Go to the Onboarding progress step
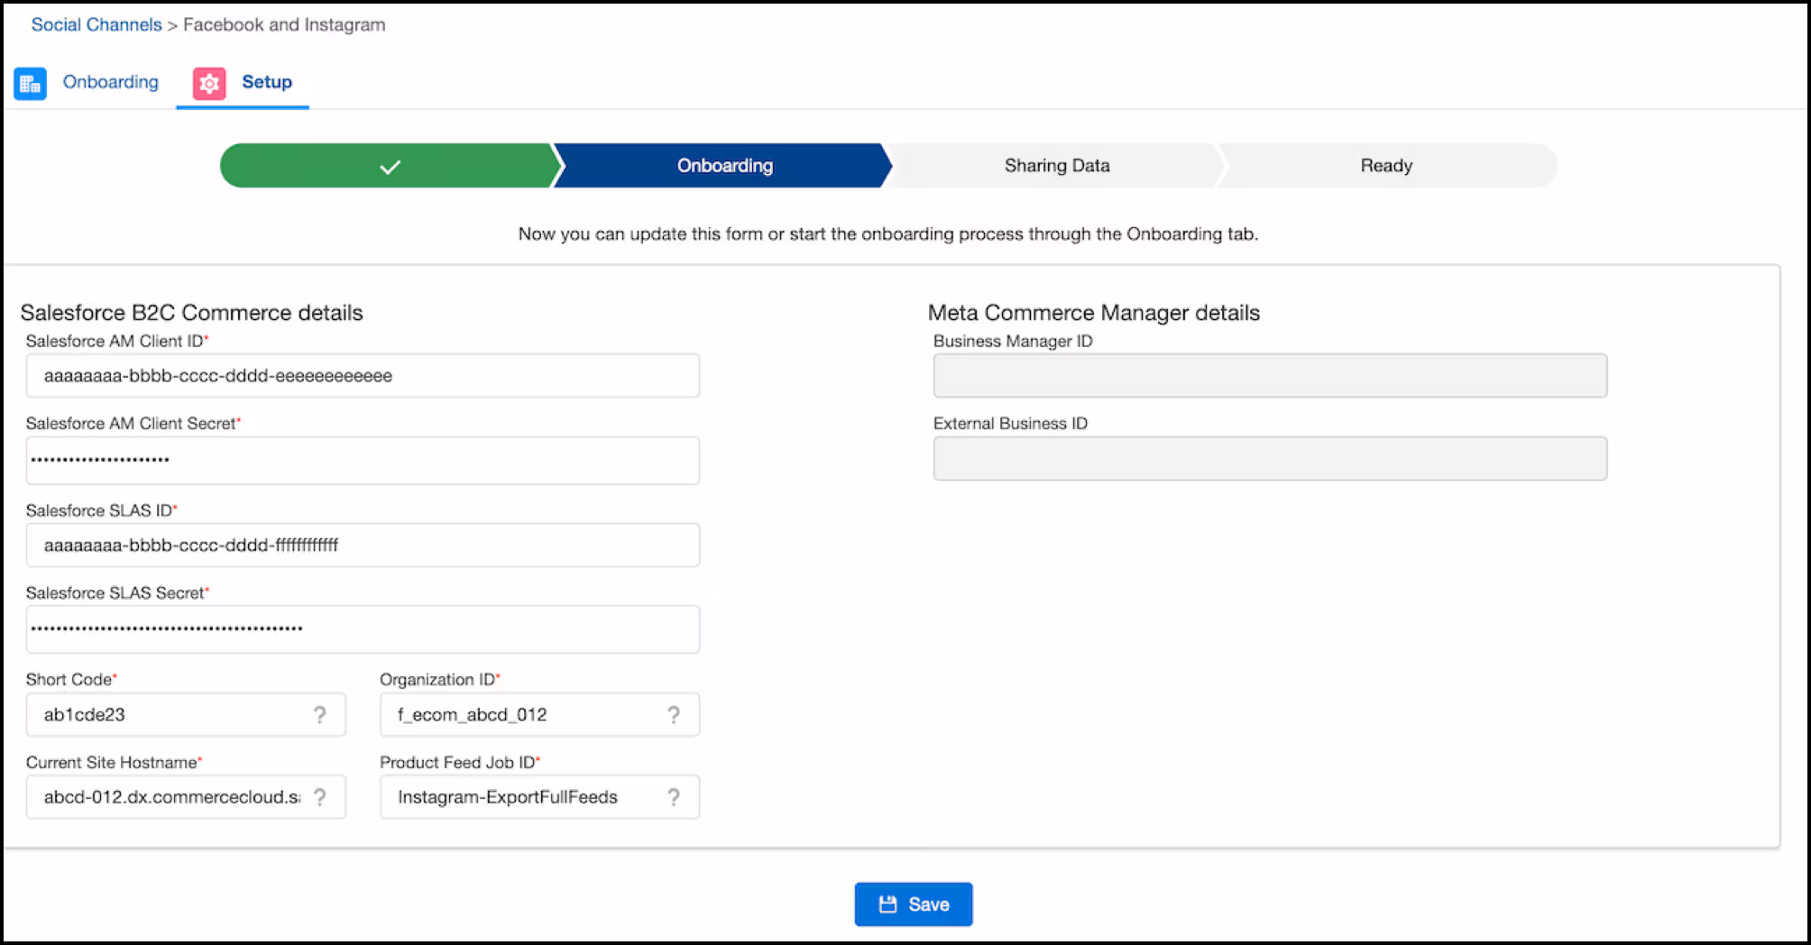The width and height of the screenshot is (1811, 945). coord(724,166)
